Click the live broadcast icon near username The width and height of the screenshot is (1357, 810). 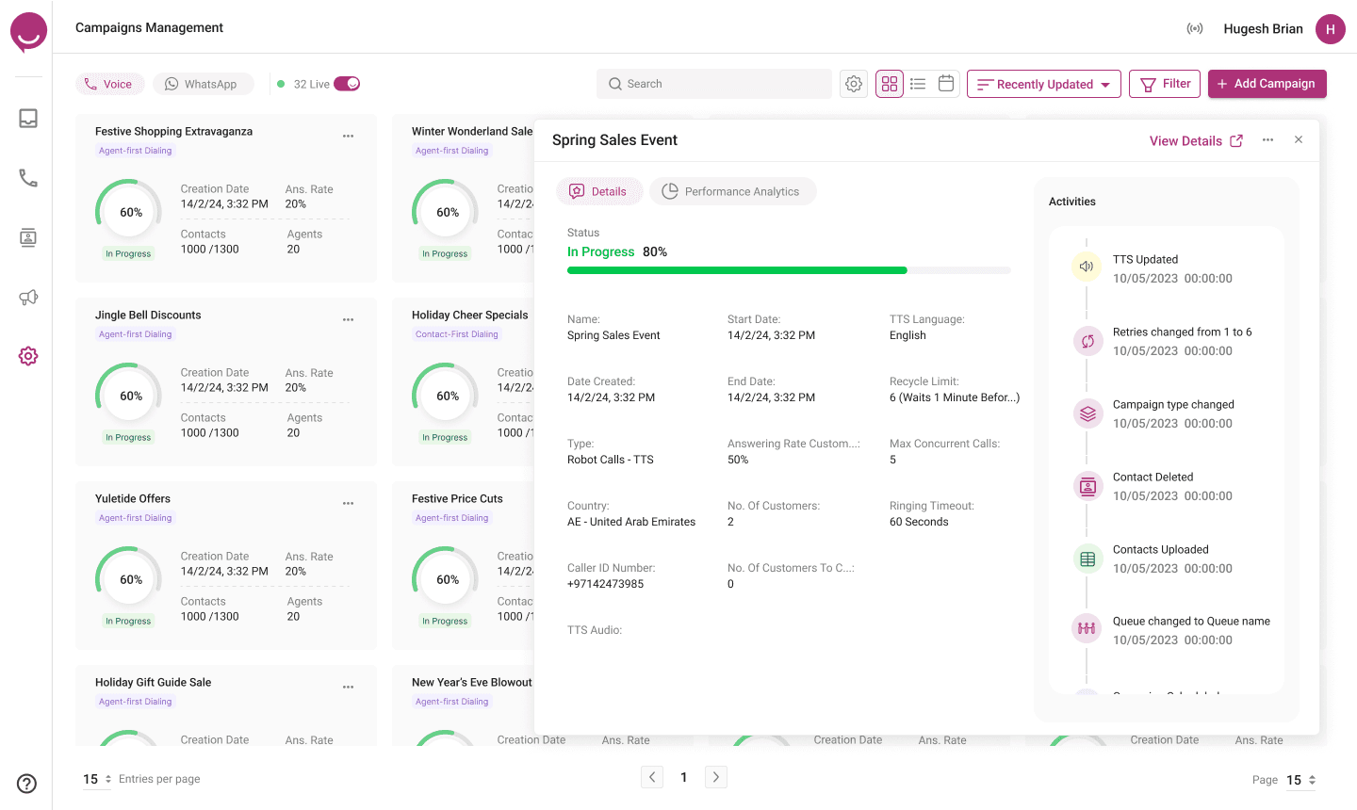(1195, 28)
